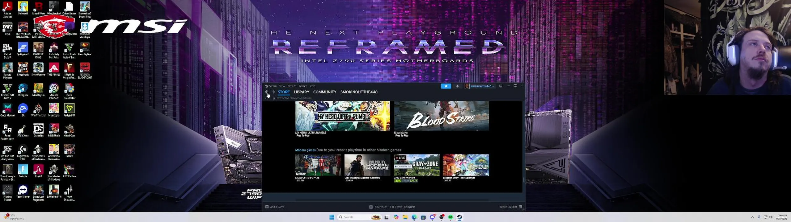Select the Palworld desktop icon

pyautogui.click(x=23, y=8)
